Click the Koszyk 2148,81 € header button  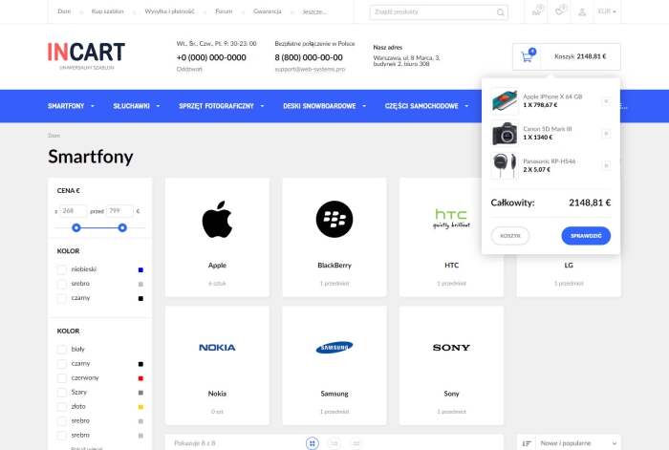point(580,56)
